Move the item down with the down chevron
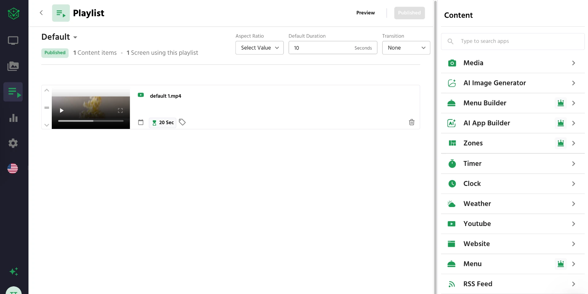The width and height of the screenshot is (588, 294). (47, 125)
